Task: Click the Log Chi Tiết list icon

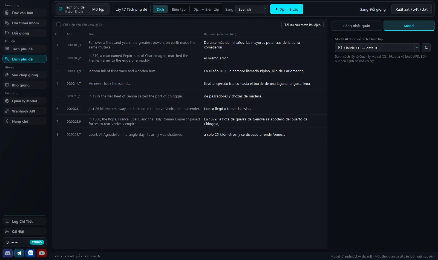Action: [7, 221]
